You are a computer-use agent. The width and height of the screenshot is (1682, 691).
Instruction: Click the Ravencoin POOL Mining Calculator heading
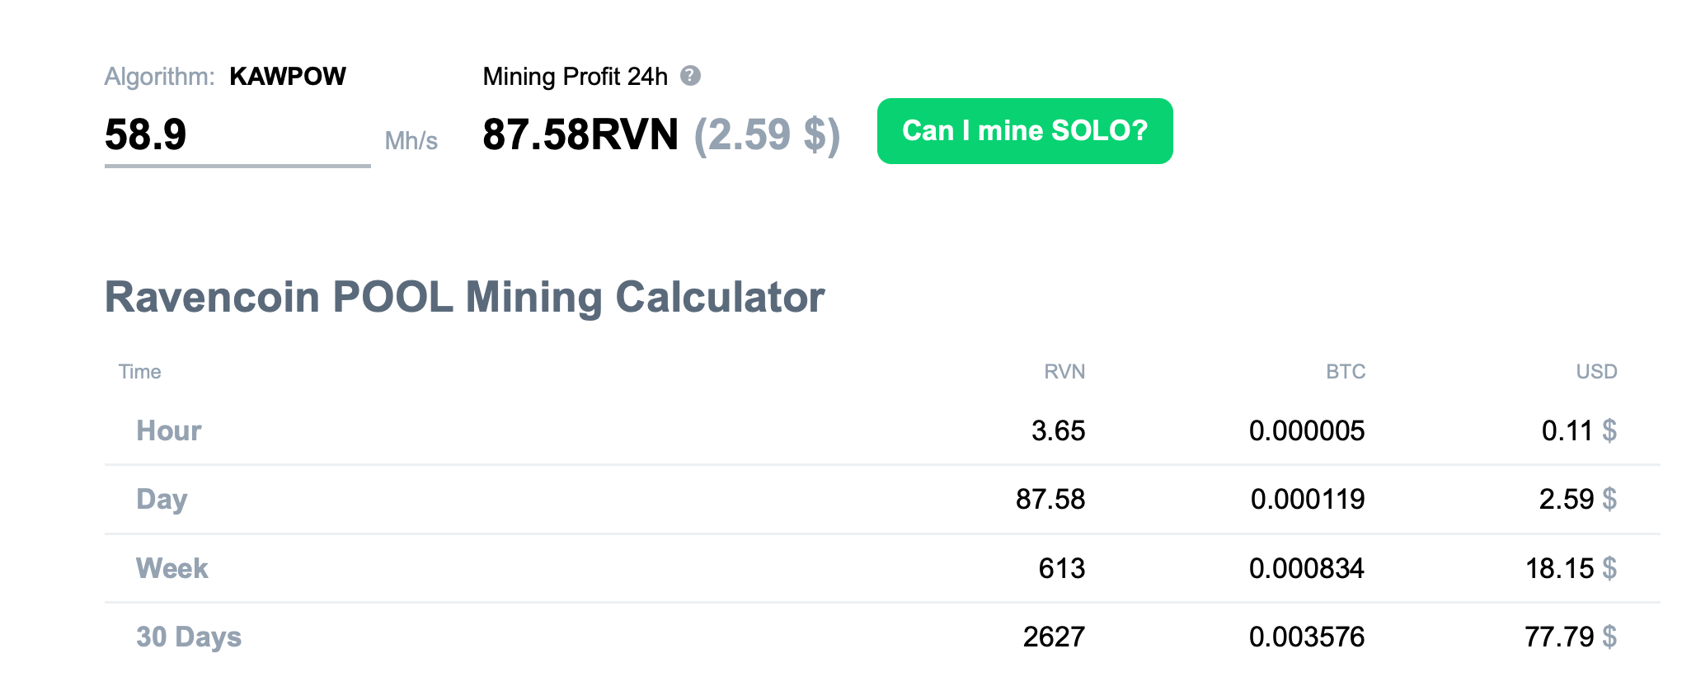click(x=464, y=297)
